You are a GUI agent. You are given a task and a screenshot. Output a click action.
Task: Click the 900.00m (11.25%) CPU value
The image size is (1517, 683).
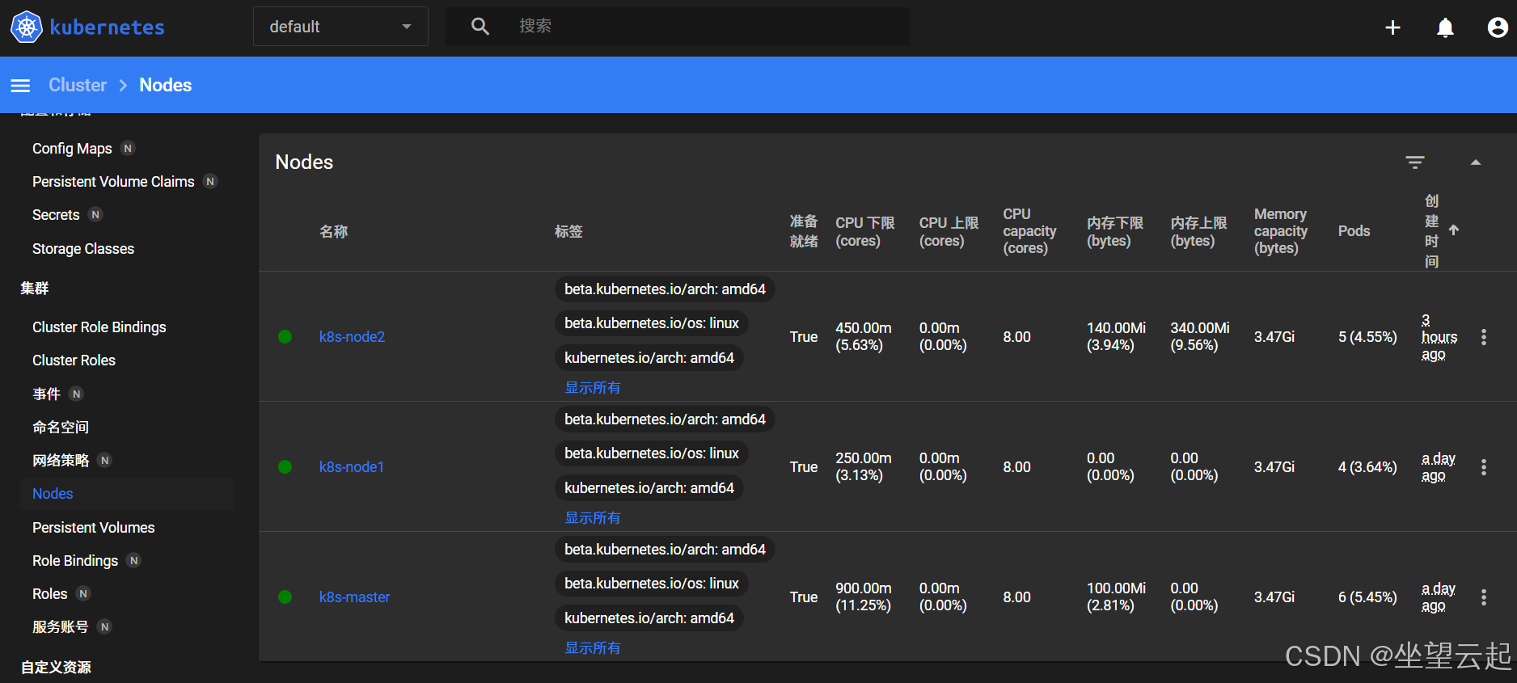coord(864,597)
